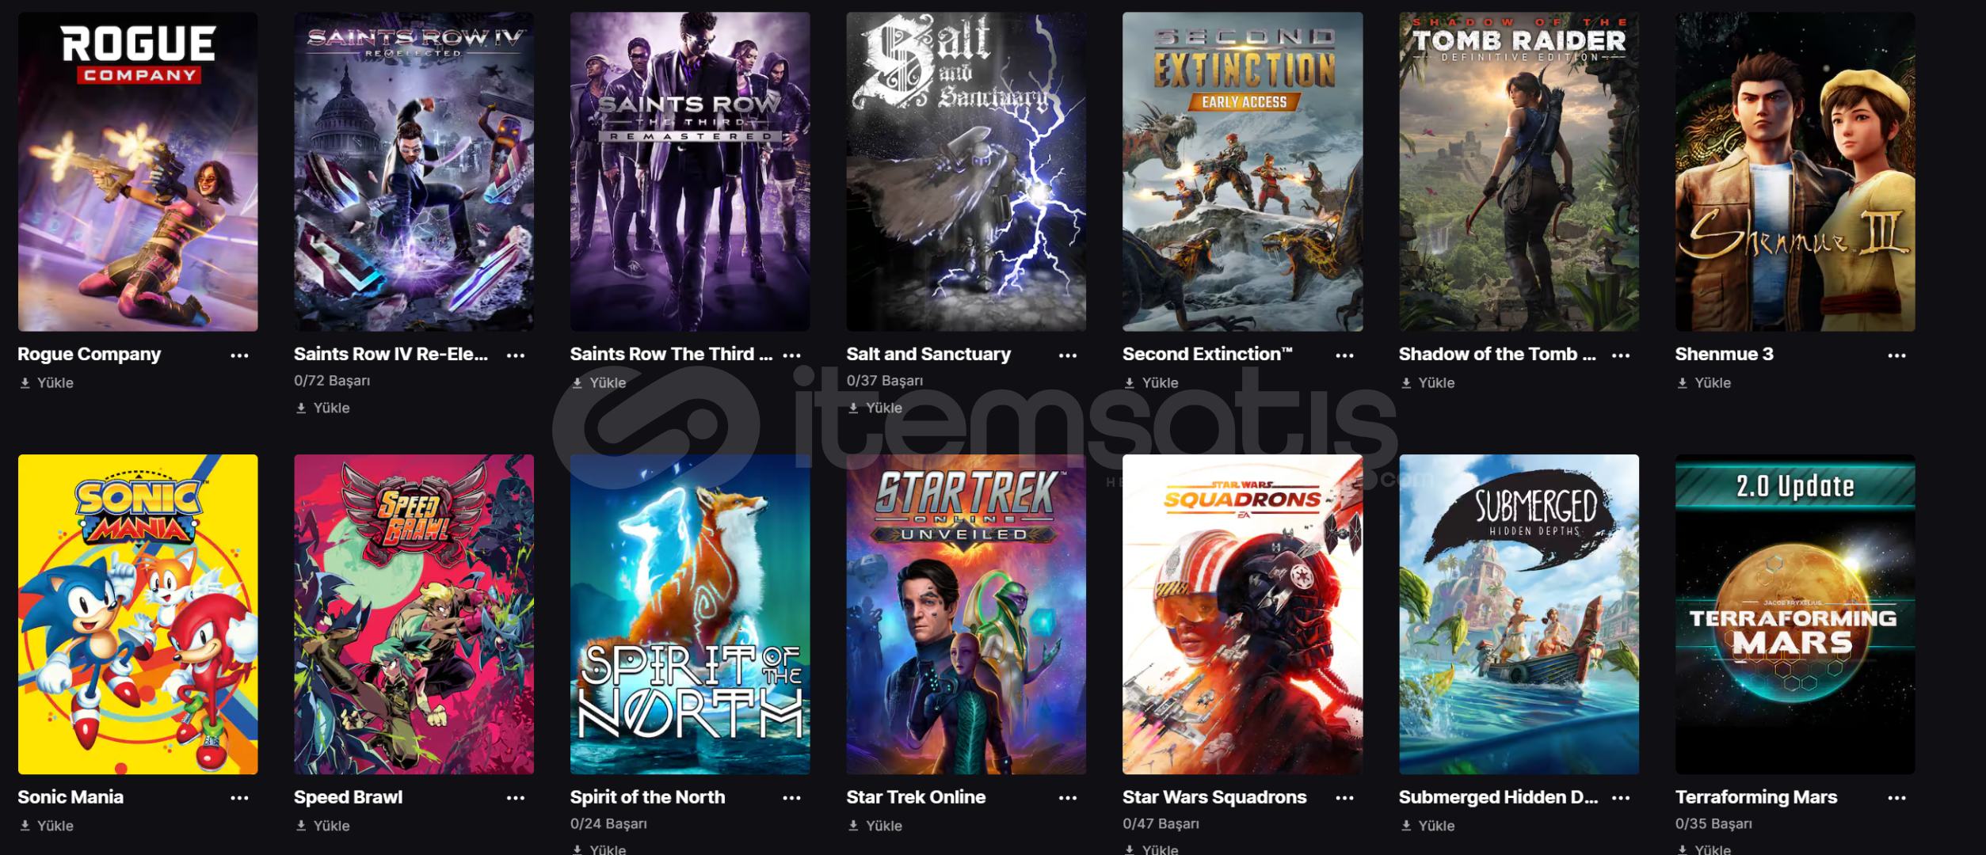Viewport: 1986px width, 855px height.
Task: Open the more options menu for Shenmue 3
Action: point(1896,355)
